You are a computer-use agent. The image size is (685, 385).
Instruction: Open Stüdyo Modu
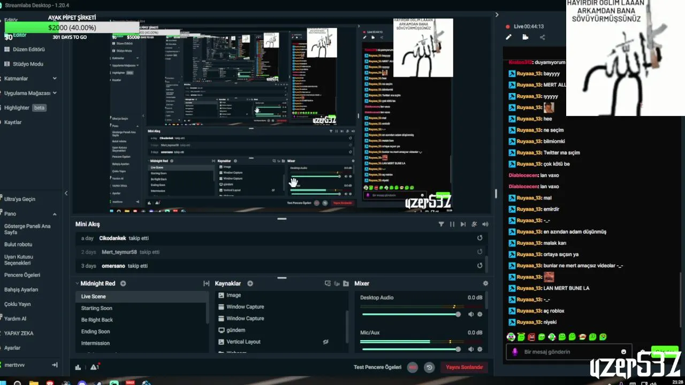pyautogui.click(x=28, y=64)
